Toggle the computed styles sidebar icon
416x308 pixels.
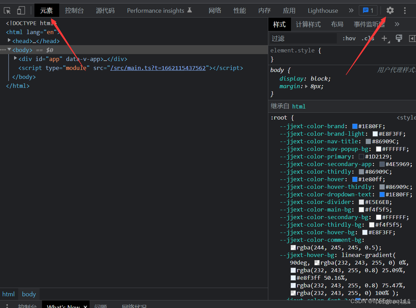click(x=412, y=38)
